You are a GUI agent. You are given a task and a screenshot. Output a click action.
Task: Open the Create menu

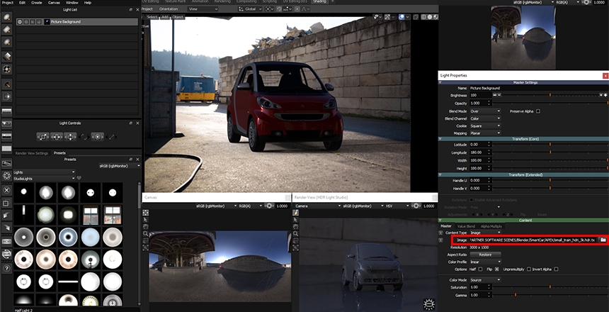37,2
